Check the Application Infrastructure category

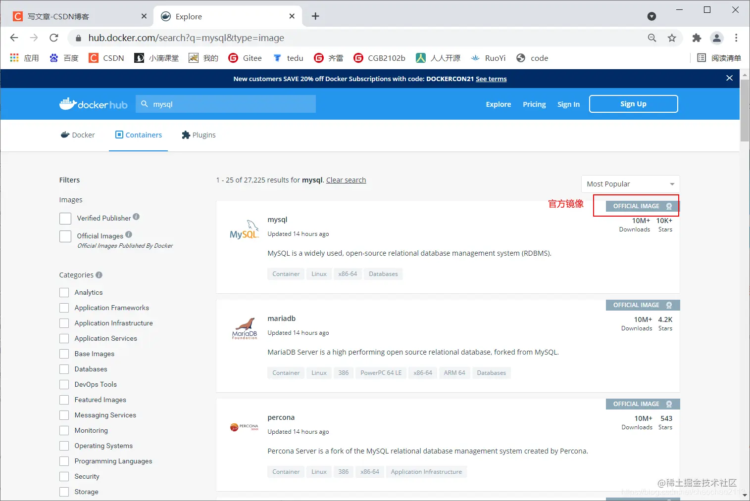[64, 323]
